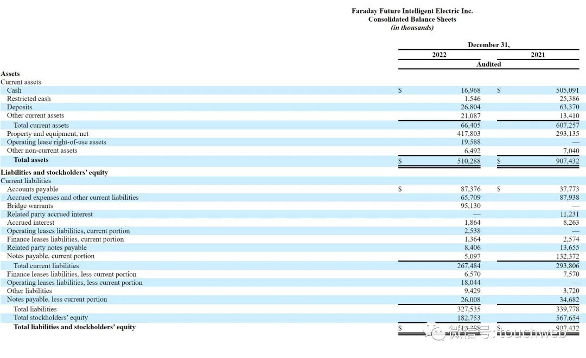586x358 pixels.
Task: Select the 2021 cash value 505,091
Action: point(568,90)
